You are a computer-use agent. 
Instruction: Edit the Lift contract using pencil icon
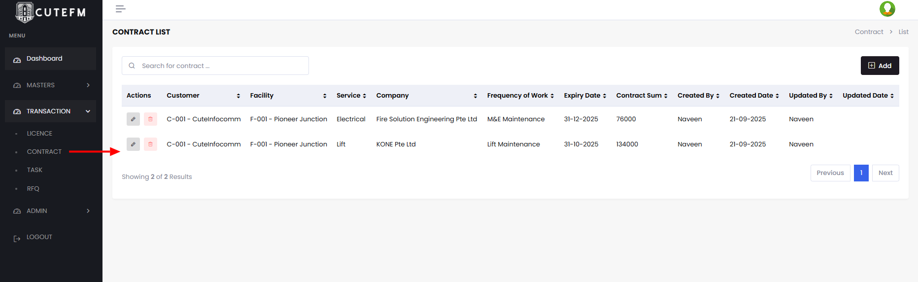(133, 144)
